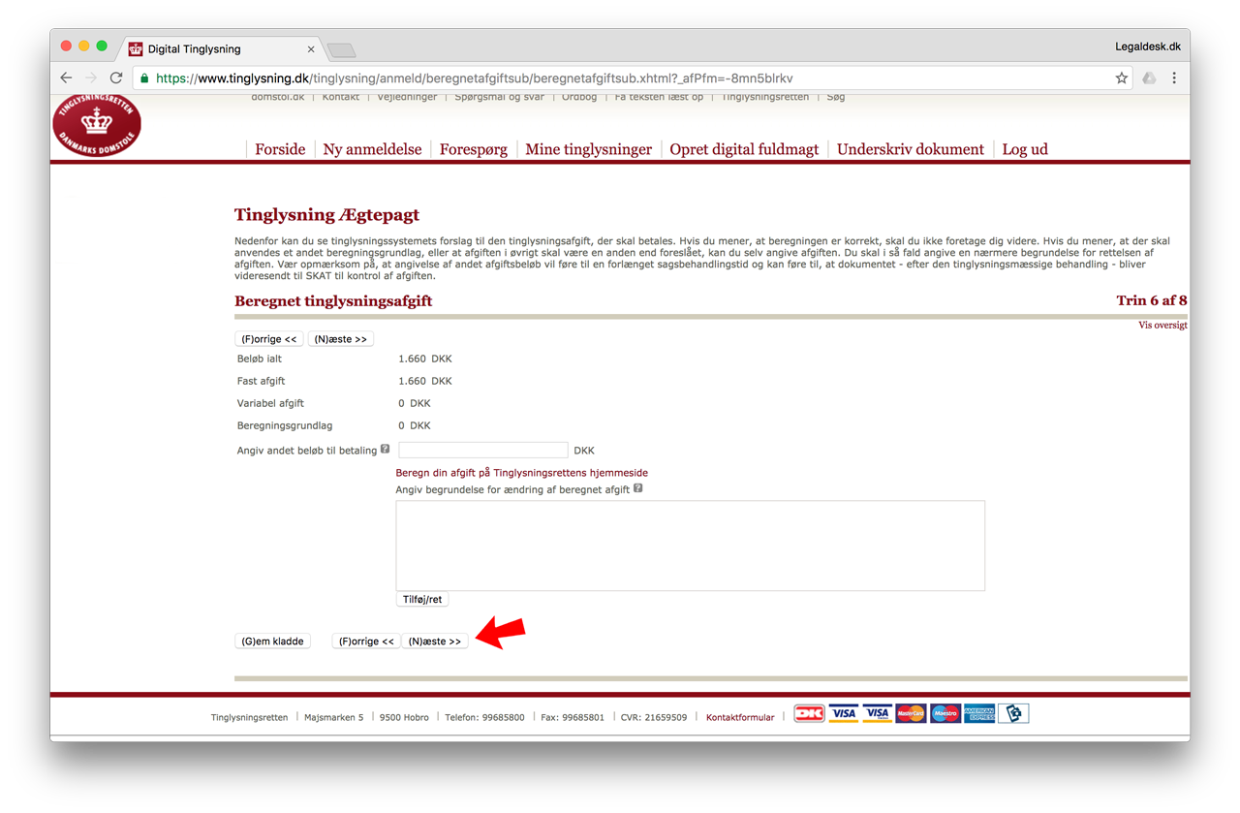This screenshot has width=1240, height=813.
Task: Open the Chrome three-dot menu icon
Action: point(1174,78)
